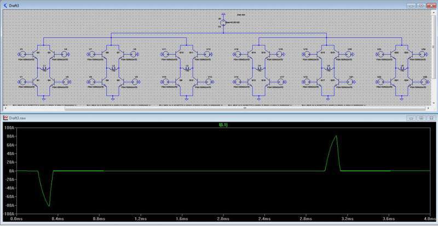This screenshot has height=226, width=438.
Task: Select the supply source at top of schematic
Action: (221, 23)
